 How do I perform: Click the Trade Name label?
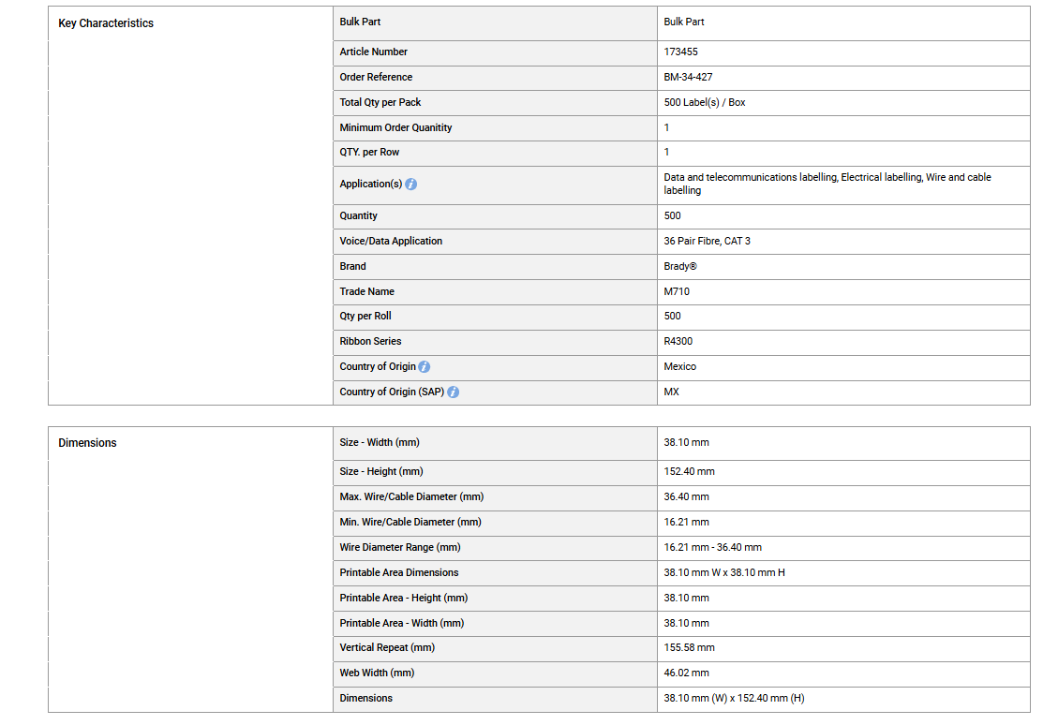coord(367,291)
